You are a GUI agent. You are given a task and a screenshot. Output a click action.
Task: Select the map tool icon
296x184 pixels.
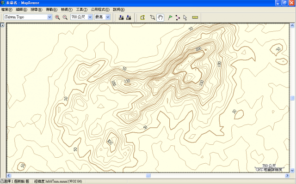[142, 18]
